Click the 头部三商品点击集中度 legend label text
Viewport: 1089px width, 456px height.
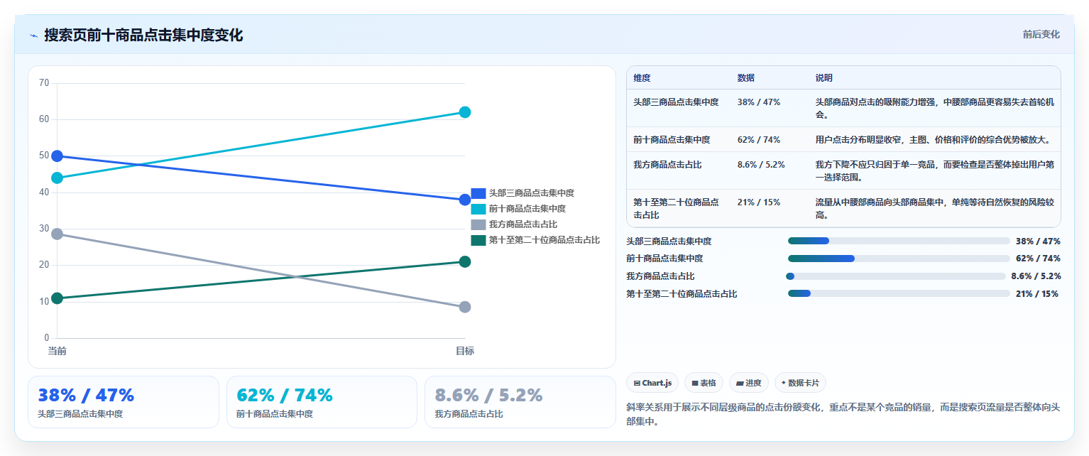click(532, 193)
